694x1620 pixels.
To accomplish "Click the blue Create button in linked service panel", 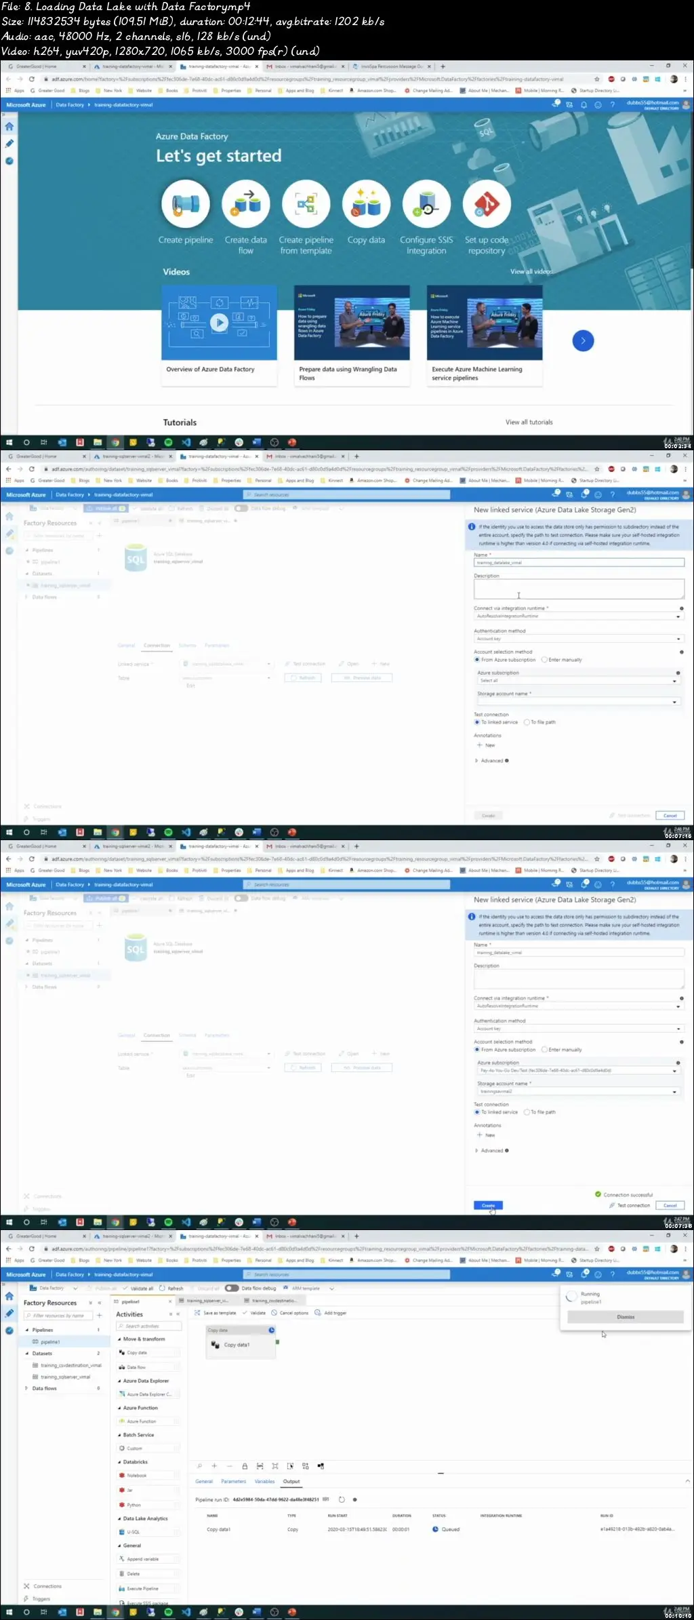I will tap(488, 1205).
